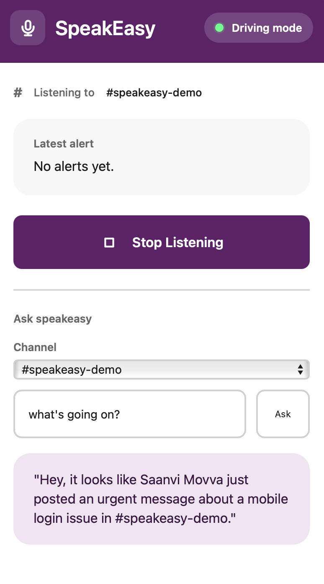Click the No alerts yet message
The height and width of the screenshot is (584, 324).
coord(74,167)
